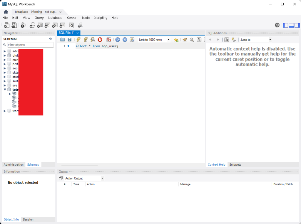Run EXPLAIN on the current statement
The width and height of the screenshot is (301, 224).
point(93,40)
